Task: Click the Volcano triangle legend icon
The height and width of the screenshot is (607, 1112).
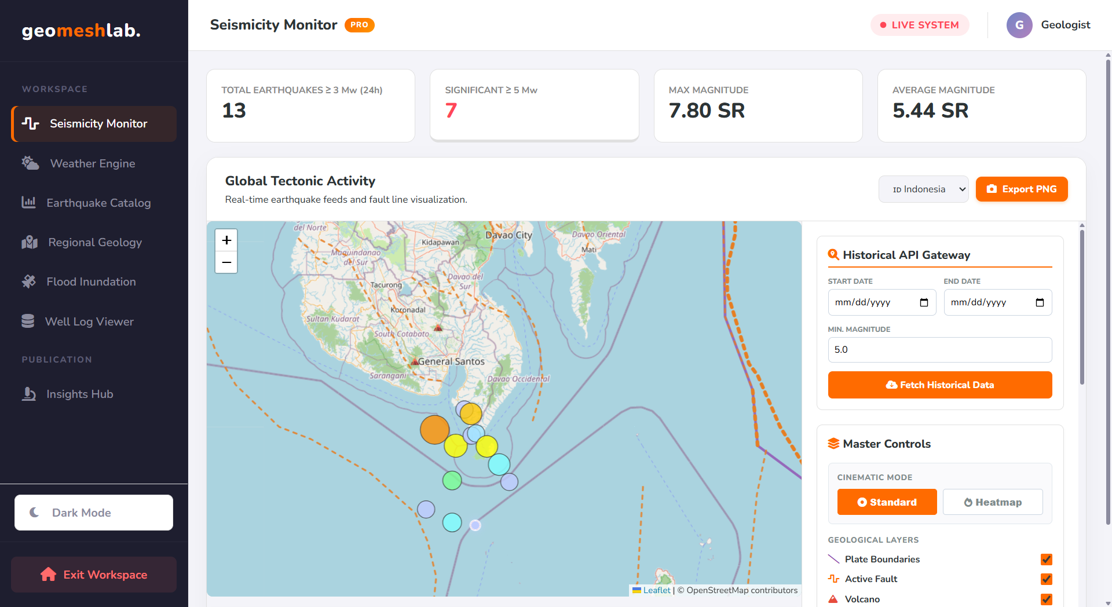Action: click(833, 599)
